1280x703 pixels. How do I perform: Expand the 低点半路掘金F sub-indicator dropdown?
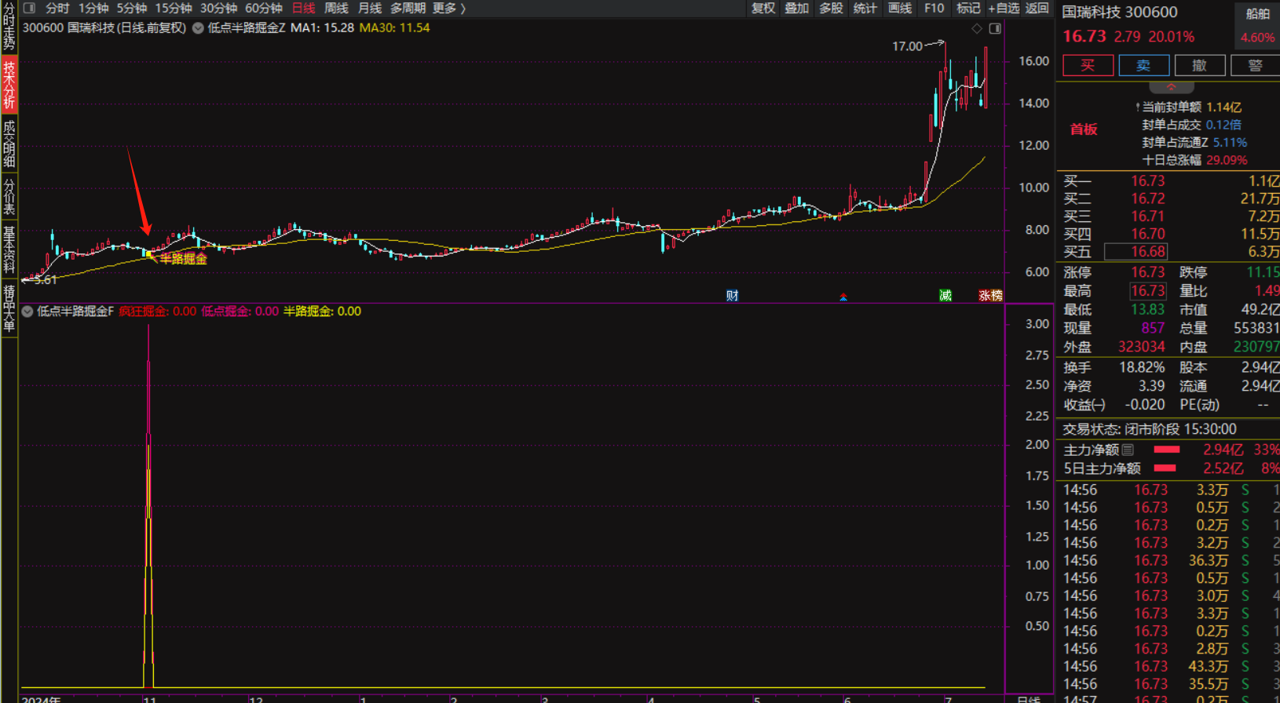point(27,311)
